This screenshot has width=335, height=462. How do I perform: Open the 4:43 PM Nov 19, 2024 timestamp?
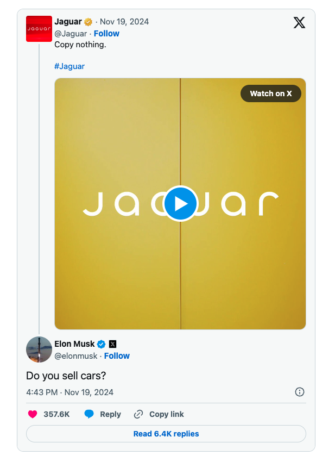tap(69, 392)
